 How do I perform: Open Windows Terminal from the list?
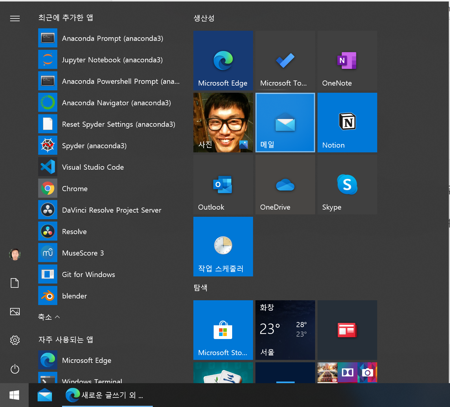pos(110,377)
